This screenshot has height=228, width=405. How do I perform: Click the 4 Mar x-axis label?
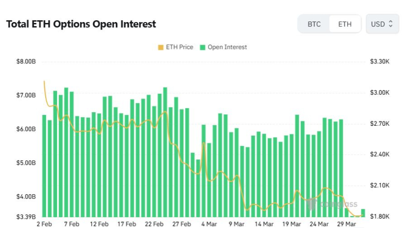click(x=209, y=224)
